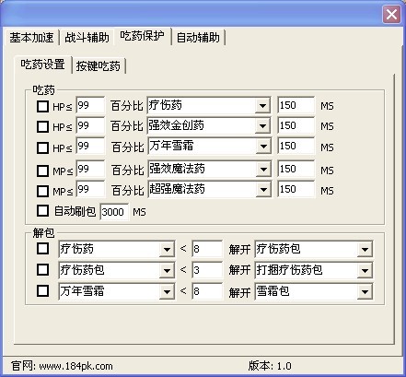Expand the 打捆疗伤药包 target dropdown

[365, 270]
